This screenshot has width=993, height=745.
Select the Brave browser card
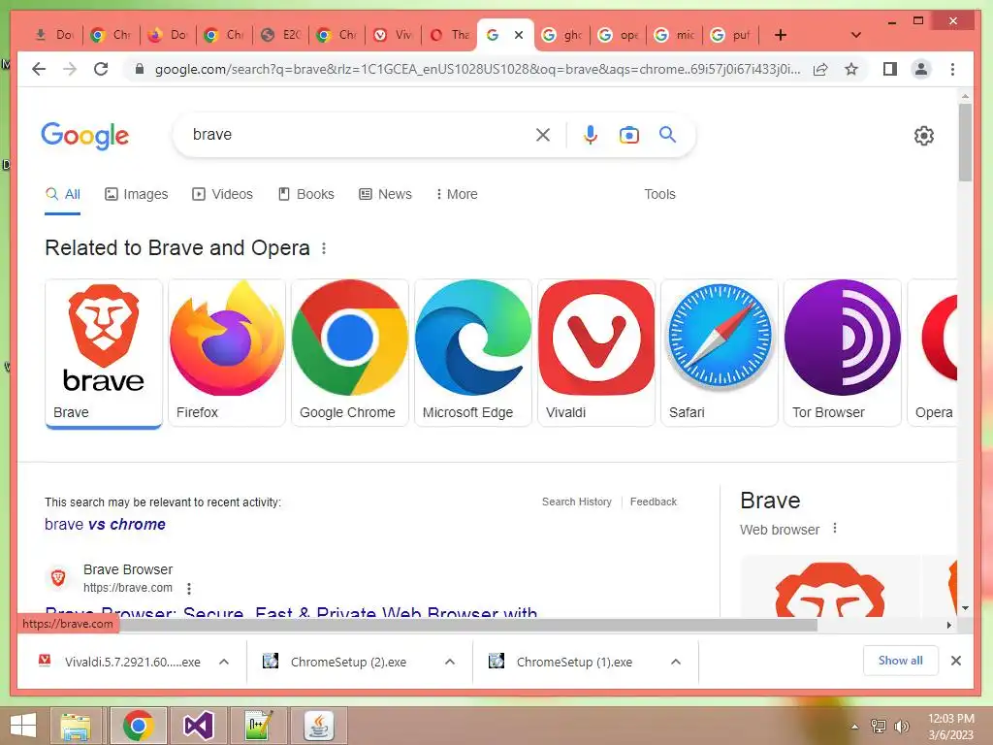point(104,353)
